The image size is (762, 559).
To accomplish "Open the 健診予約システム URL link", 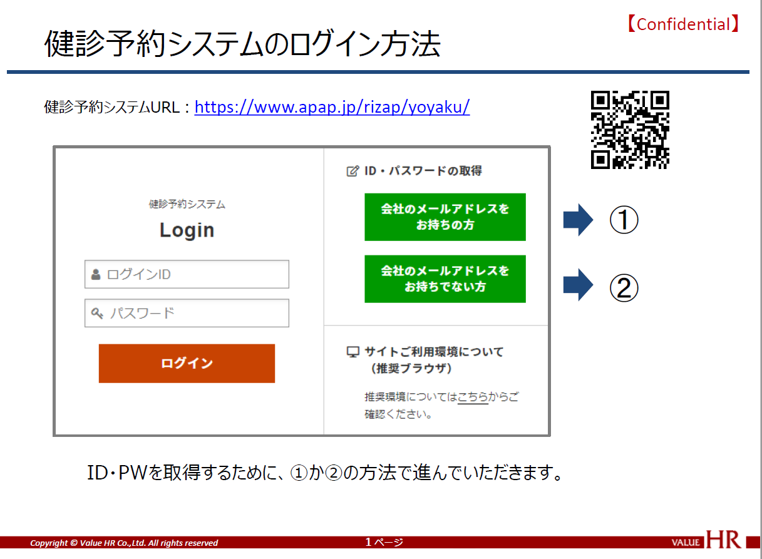I will pyautogui.click(x=332, y=107).
